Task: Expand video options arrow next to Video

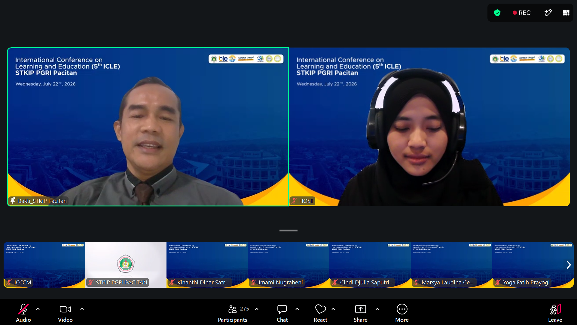Action: pos(82,309)
